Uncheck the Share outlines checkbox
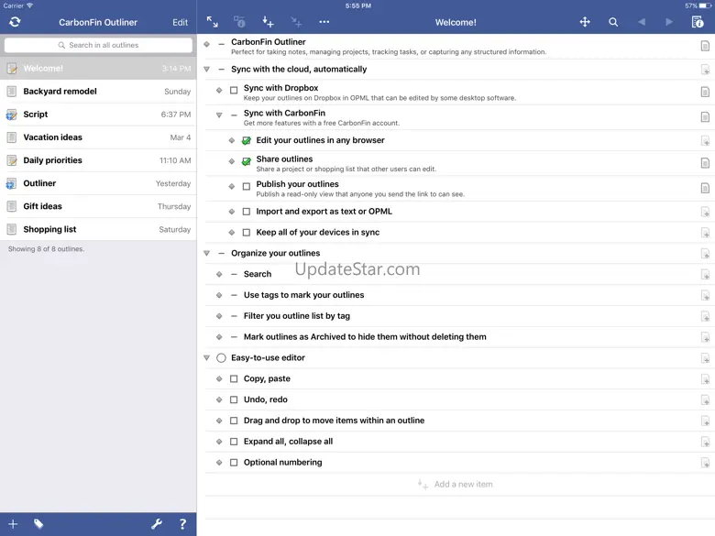This screenshot has height=536, width=715. (247, 161)
